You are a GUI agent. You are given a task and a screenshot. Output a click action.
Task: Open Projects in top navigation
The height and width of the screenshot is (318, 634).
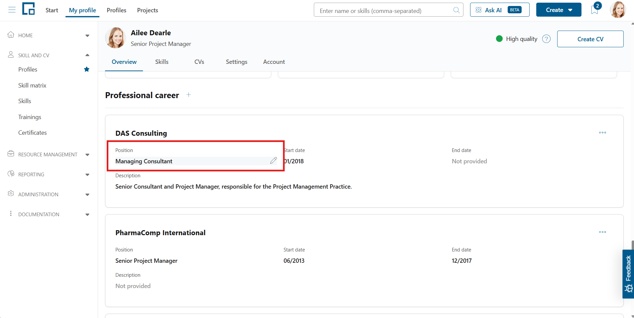point(148,10)
